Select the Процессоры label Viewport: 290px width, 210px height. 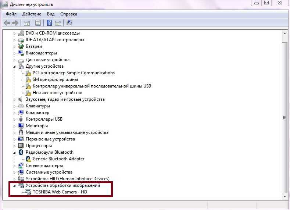[39, 146]
